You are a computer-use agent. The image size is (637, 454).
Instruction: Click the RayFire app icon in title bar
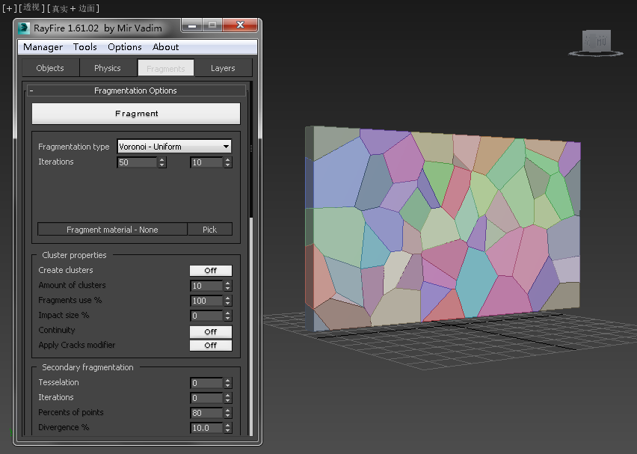(x=24, y=28)
